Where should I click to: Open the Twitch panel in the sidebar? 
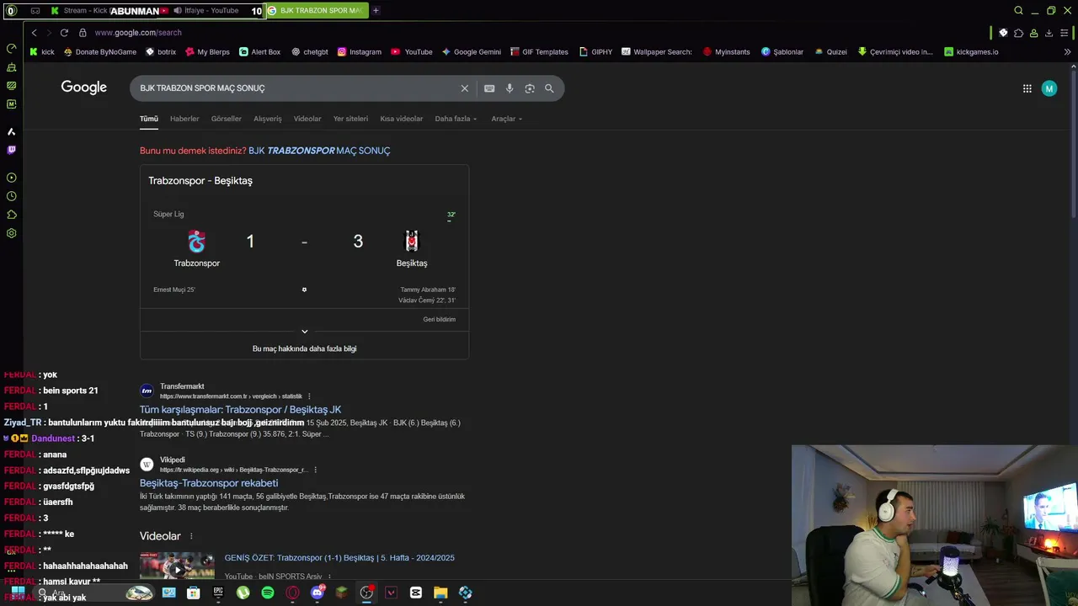click(11, 150)
